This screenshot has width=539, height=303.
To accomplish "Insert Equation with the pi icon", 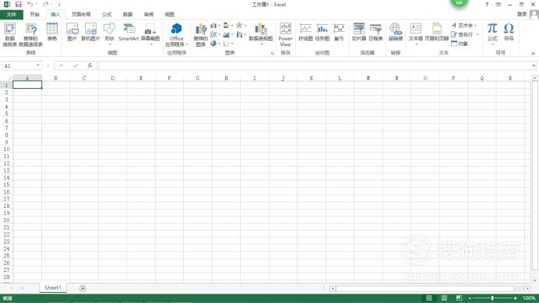I will pos(492,33).
